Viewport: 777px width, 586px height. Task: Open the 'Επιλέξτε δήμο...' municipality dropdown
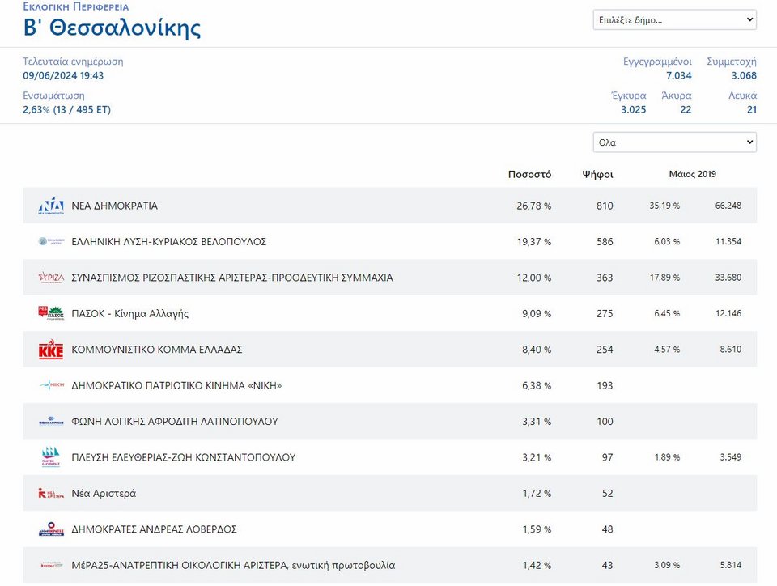point(674,19)
